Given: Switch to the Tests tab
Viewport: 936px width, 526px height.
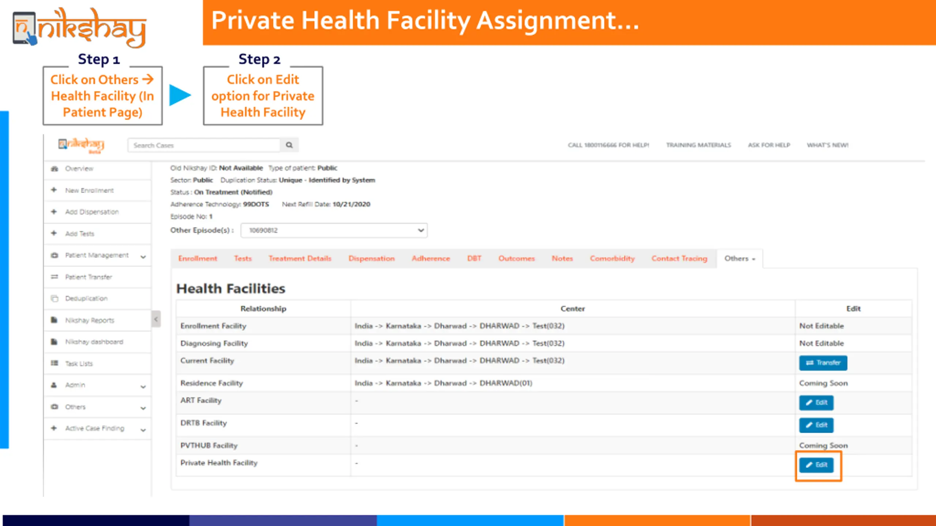Looking at the screenshot, I should (x=243, y=259).
